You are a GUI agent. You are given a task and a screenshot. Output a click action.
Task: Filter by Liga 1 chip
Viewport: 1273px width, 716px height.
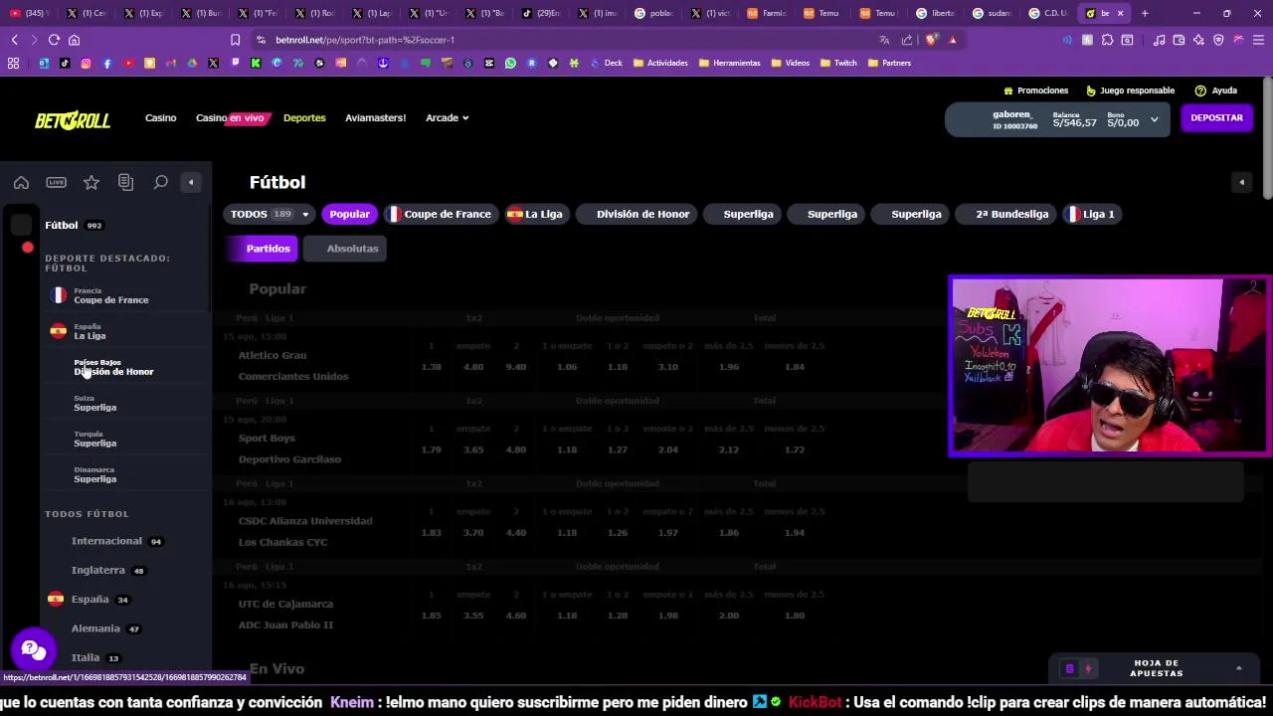1091,214
